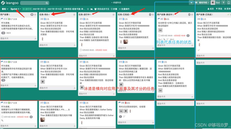This screenshot has height=129, width=231.
Task: Open the help question mark icon
Action: click(223, 3)
